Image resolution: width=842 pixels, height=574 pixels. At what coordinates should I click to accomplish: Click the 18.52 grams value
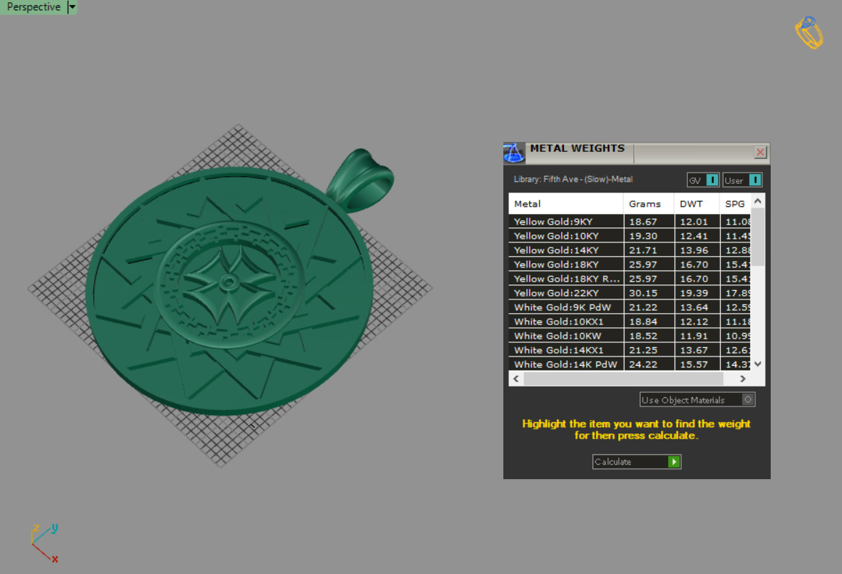click(643, 336)
